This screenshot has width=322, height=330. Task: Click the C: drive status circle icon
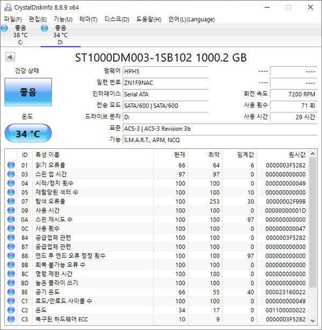tap(5, 28)
